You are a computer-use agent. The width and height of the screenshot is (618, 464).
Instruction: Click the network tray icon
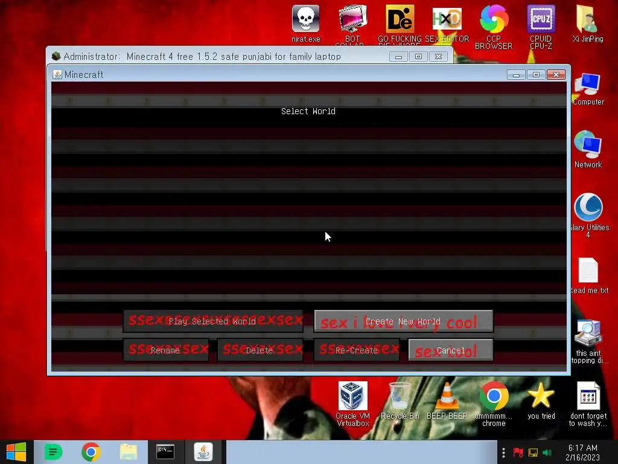[533, 453]
